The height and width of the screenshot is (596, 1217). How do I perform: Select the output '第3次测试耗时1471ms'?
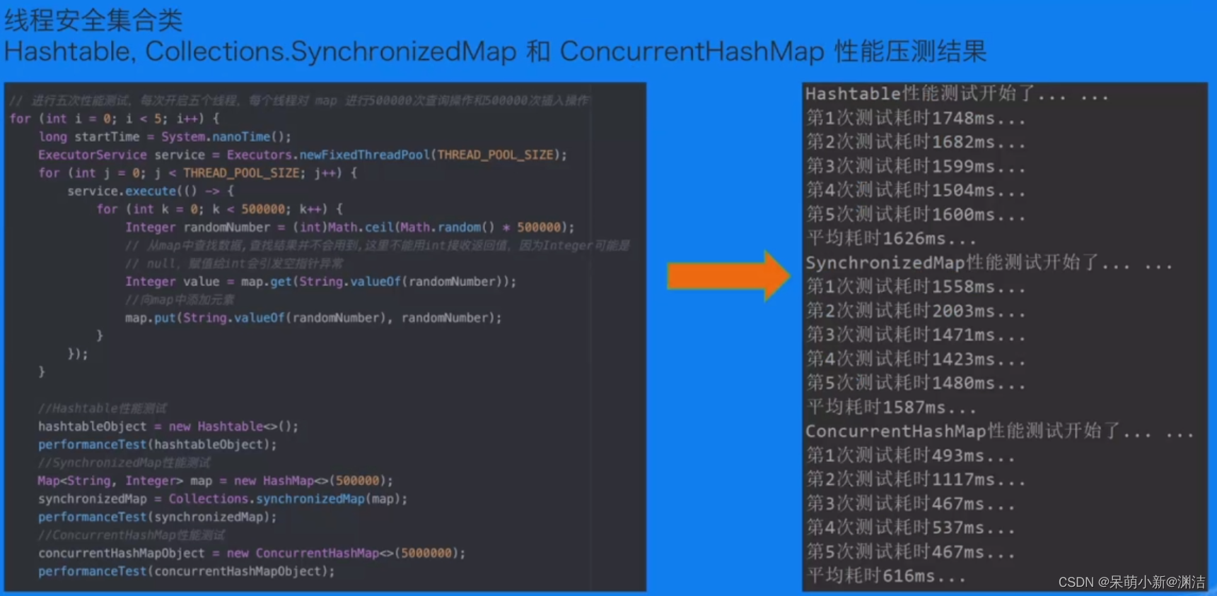pos(916,335)
